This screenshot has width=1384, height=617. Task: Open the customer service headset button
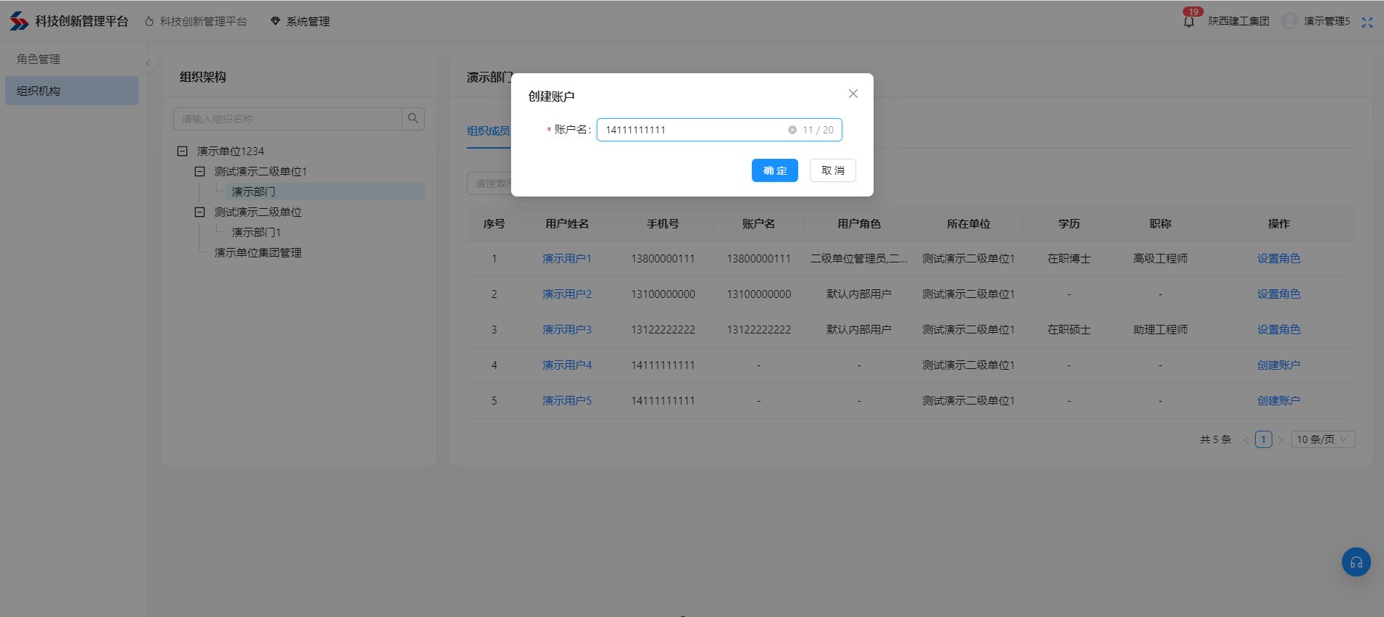click(1356, 562)
